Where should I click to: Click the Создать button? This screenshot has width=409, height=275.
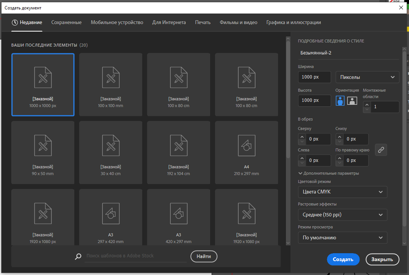click(343, 259)
